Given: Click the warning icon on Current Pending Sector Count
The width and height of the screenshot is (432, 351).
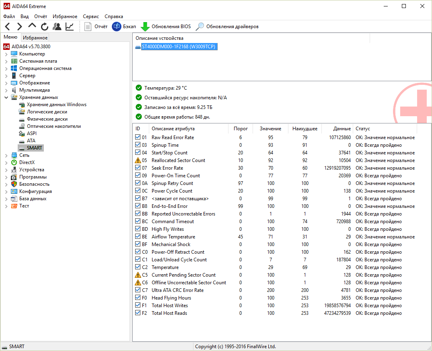Looking at the screenshot, I should (x=138, y=275).
